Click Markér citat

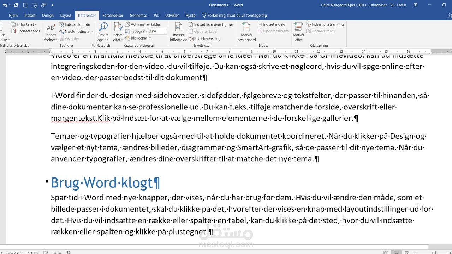coord(298,32)
